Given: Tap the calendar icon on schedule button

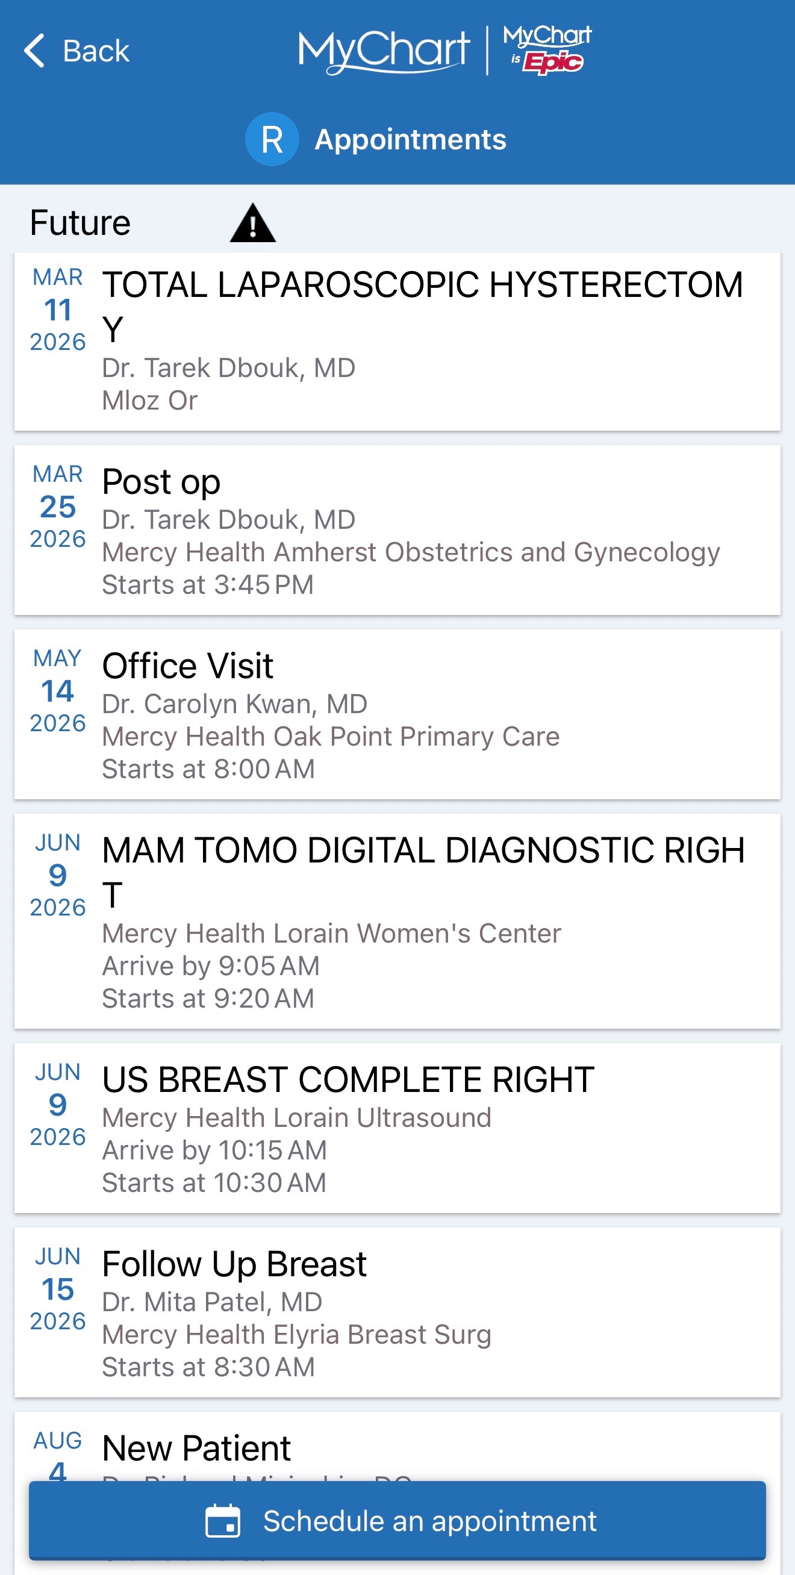Looking at the screenshot, I should (223, 1521).
